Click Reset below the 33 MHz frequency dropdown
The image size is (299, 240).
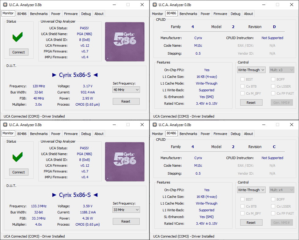point(126,221)
